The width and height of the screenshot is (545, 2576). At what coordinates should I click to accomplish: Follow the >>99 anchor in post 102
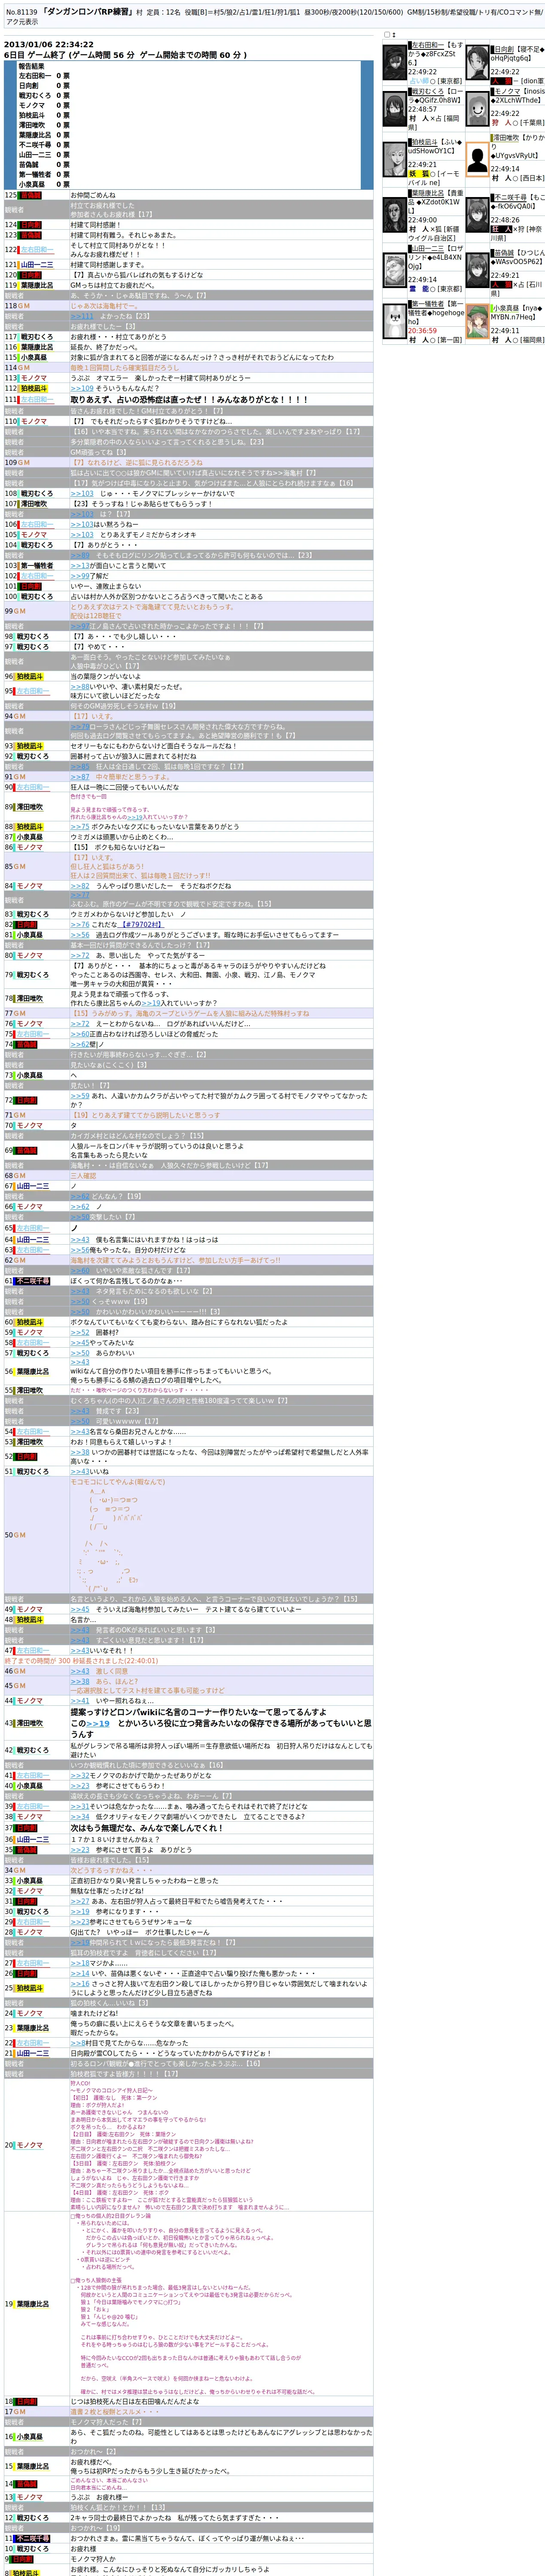79,576
